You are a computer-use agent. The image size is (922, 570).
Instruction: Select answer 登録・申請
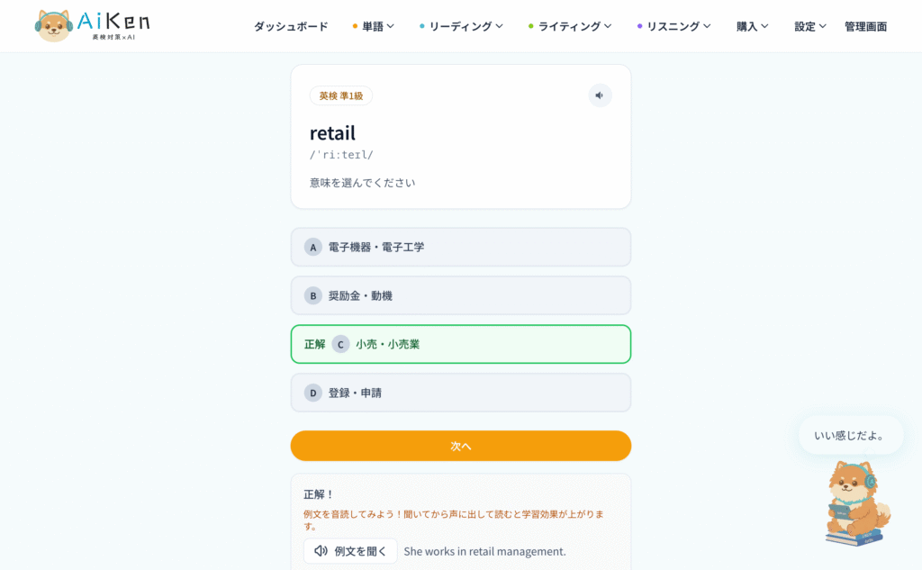[460, 393]
